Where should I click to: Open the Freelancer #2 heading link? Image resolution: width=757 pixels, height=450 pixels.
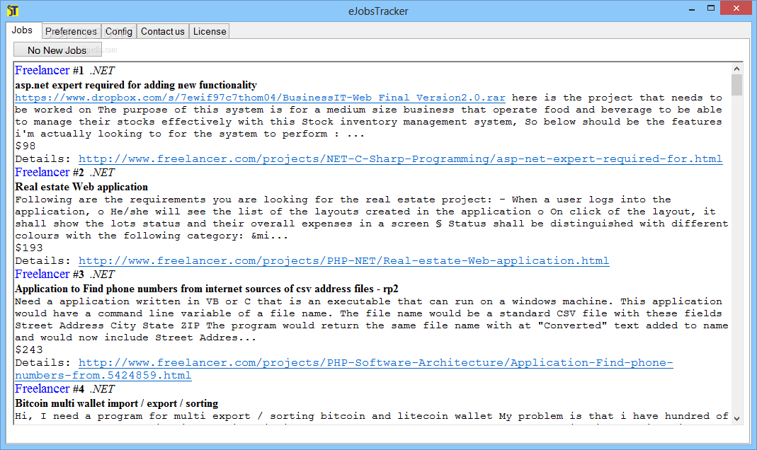click(x=42, y=172)
